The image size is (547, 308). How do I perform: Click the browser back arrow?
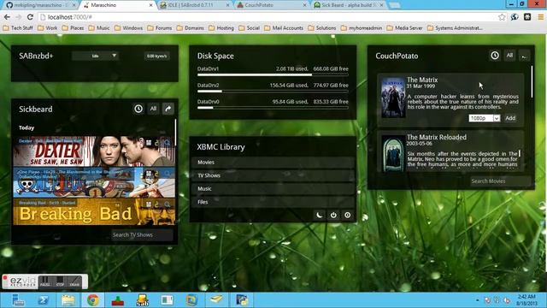point(8,17)
